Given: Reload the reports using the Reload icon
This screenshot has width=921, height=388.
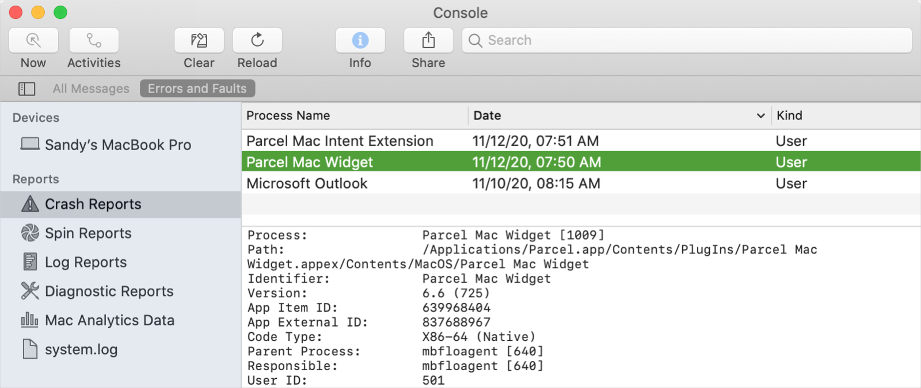Looking at the screenshot, I should [x=257, y=40].
